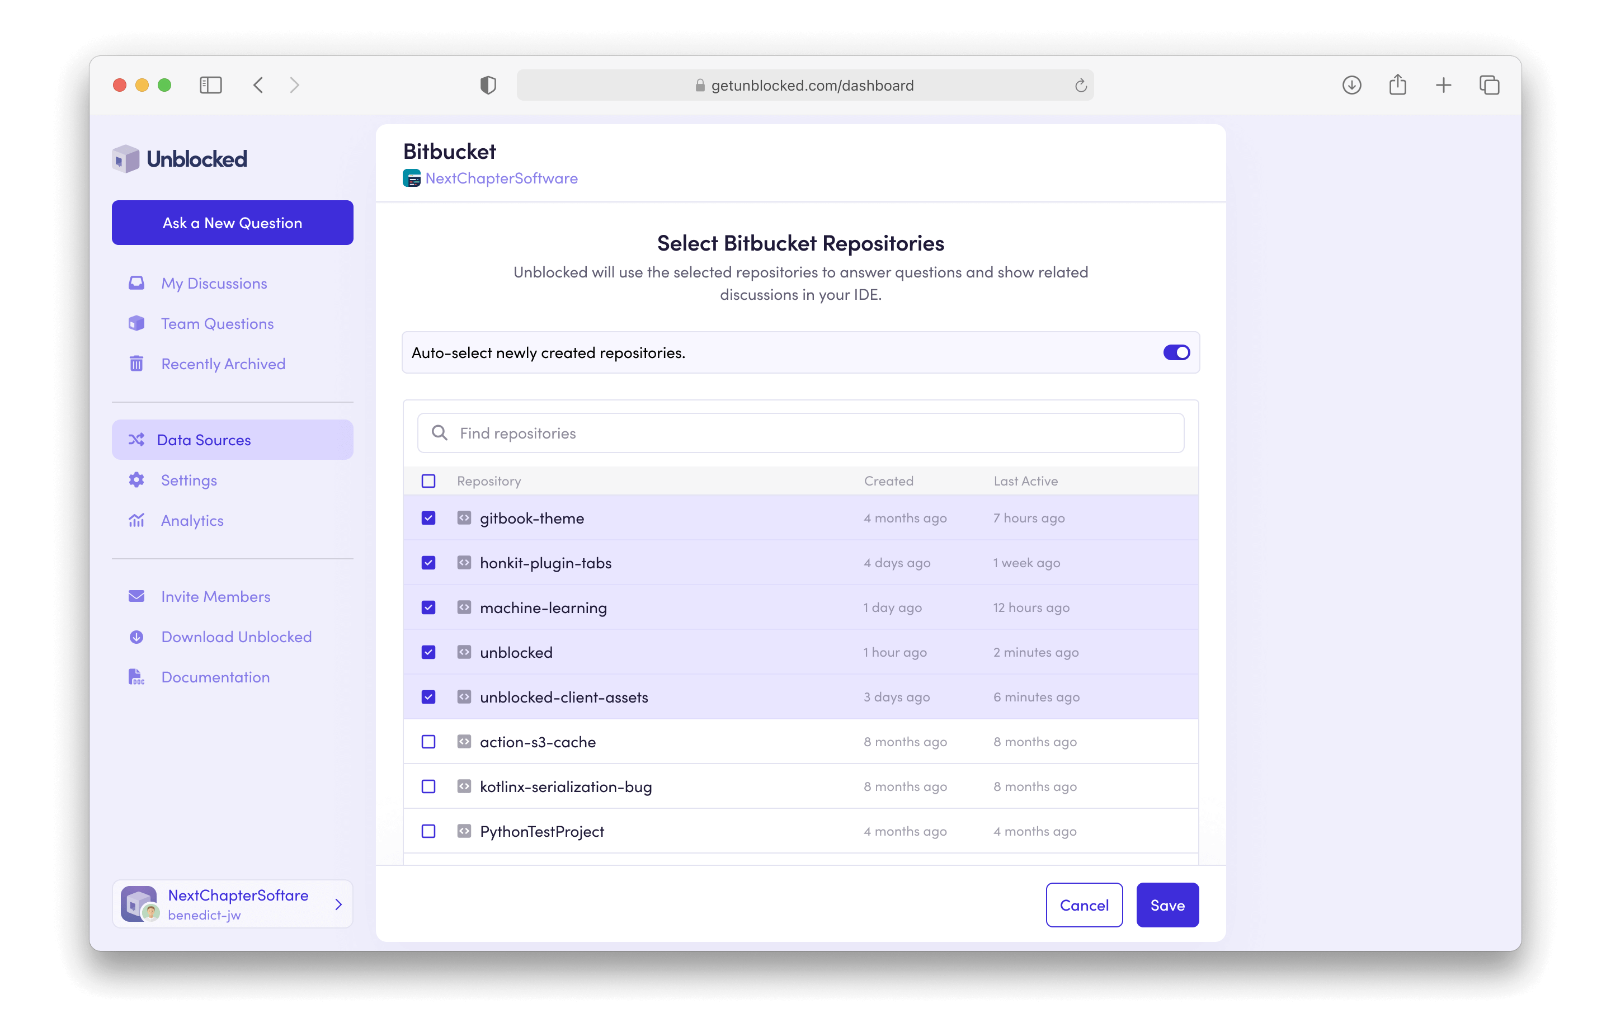Image resolution: width=1611 pixels, height=1018 pixels.
Task: Expand the NextChapterSoftare account chevron
Action: pyautogui.click(x=338, y=904)
